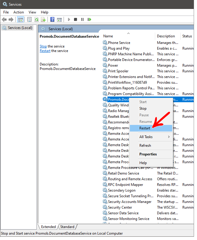The width and height of the screenshot is (197, 240).
Task: Choose Restart in the context menu
Action: 151,128
